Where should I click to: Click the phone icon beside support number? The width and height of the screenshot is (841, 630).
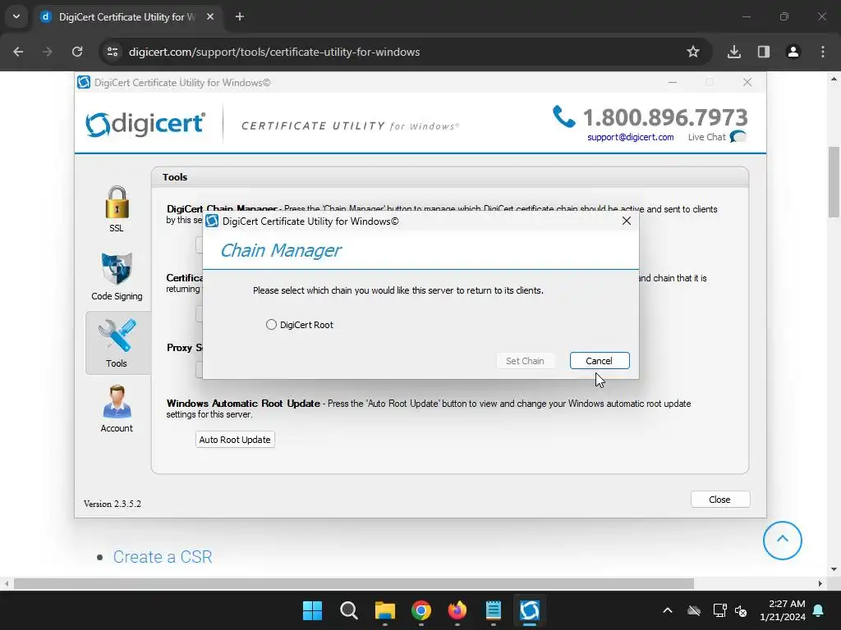click(x=563, y=116)
